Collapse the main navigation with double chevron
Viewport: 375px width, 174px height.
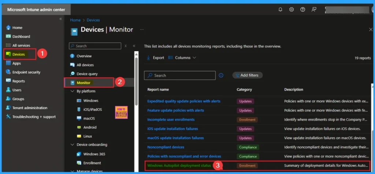(60, 19)
